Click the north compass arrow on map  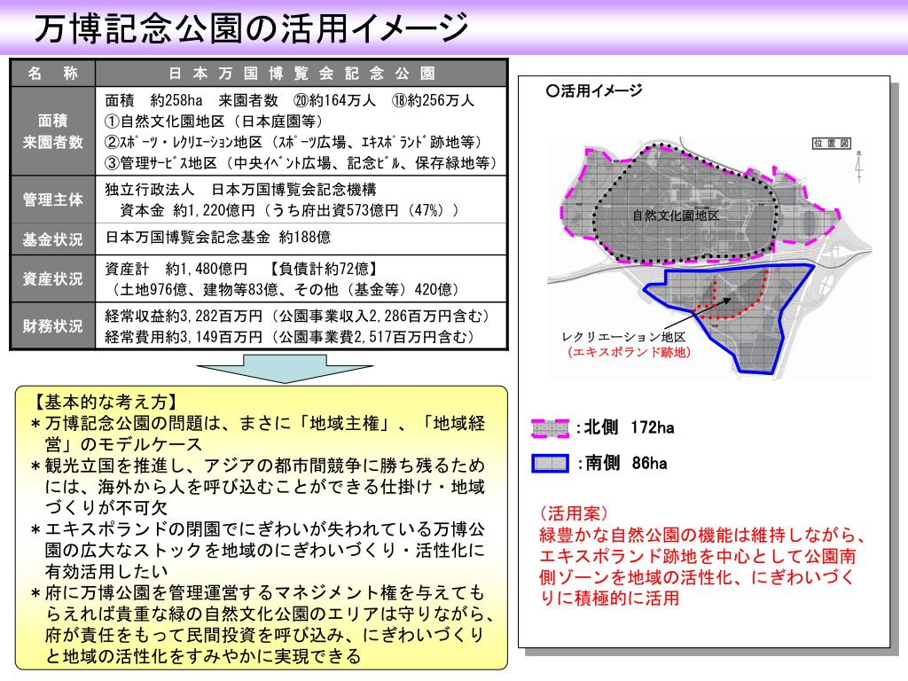858,168
